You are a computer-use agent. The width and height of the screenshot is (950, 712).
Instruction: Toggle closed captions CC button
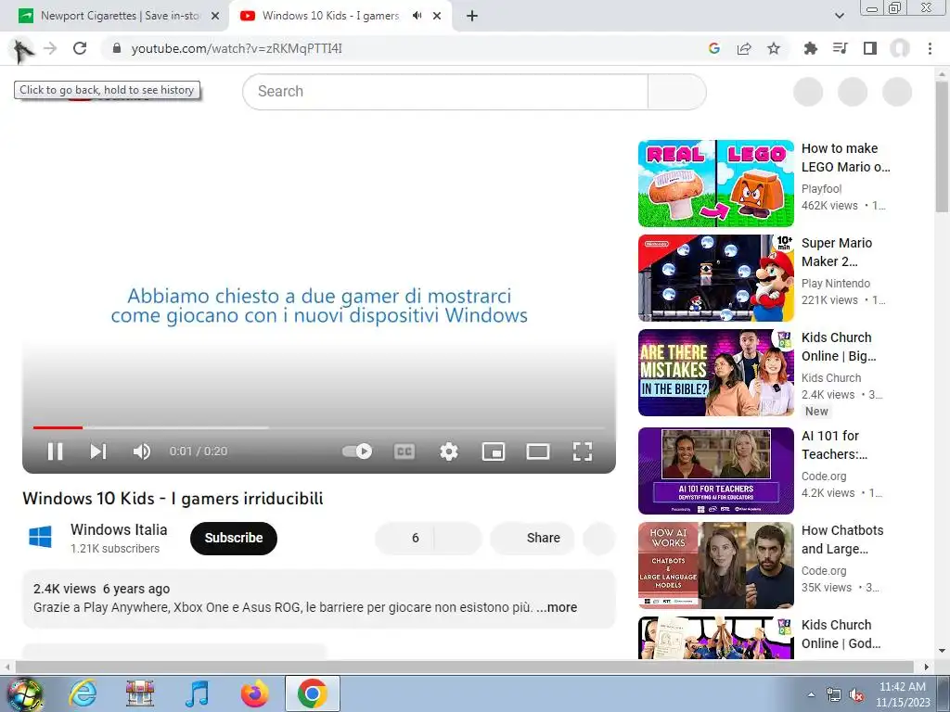pos(404,451)
